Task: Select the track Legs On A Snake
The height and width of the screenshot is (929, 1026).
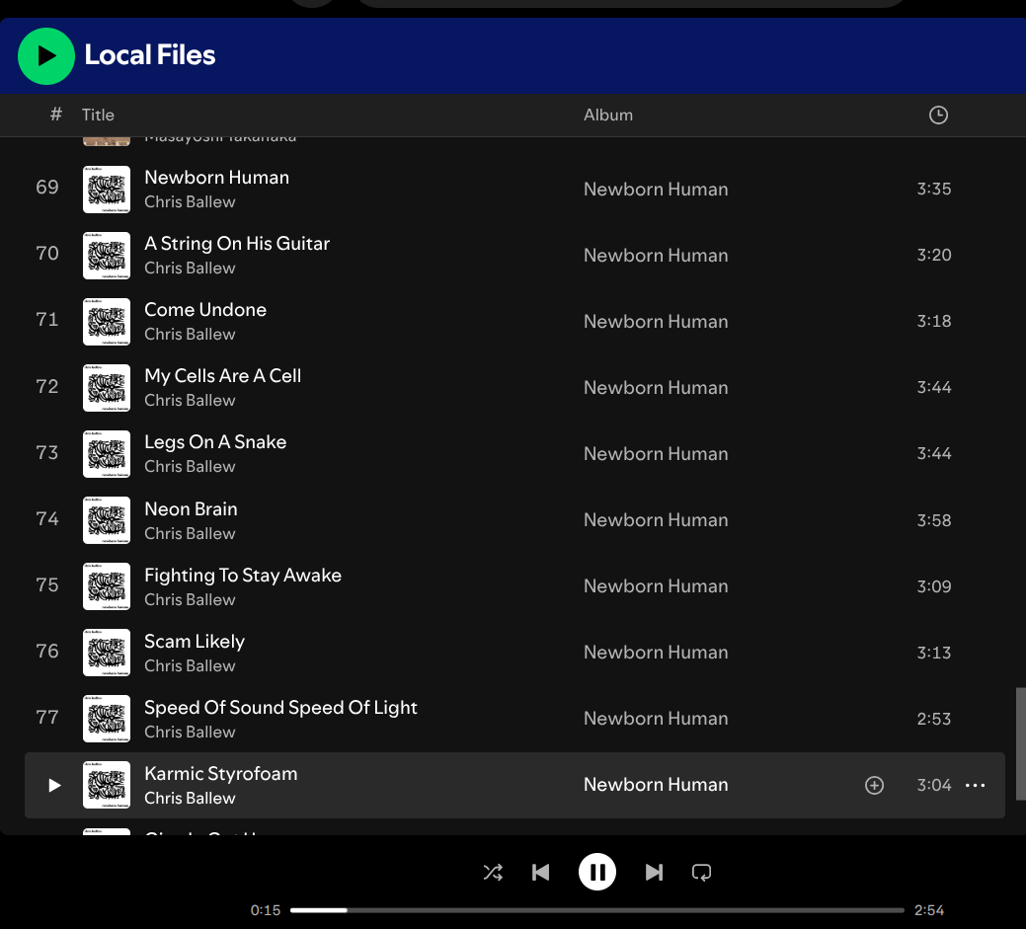Action: pos(215,442)
